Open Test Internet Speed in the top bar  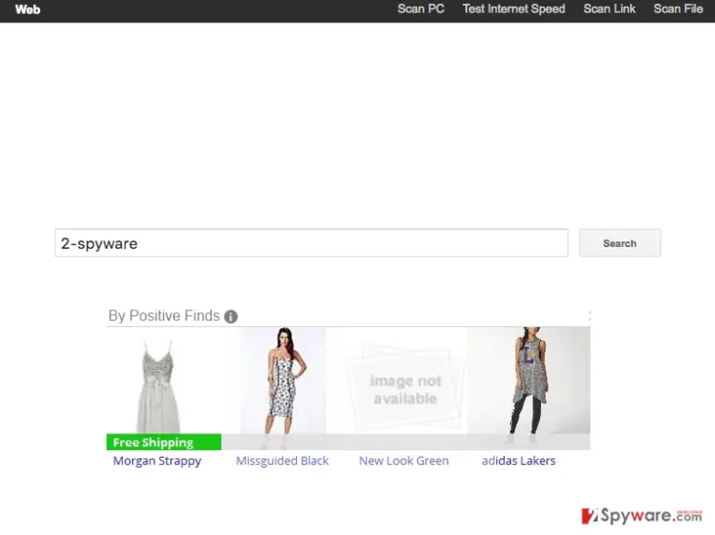514,9
